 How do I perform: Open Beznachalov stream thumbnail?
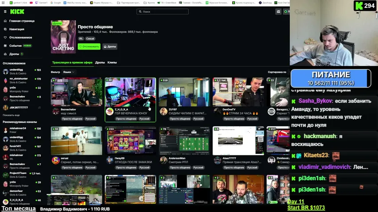click(76, 92)
